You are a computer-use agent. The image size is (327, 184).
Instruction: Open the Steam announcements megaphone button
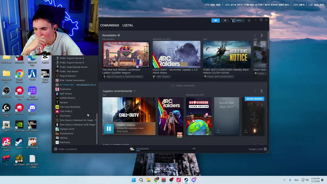tap(215, 20)
